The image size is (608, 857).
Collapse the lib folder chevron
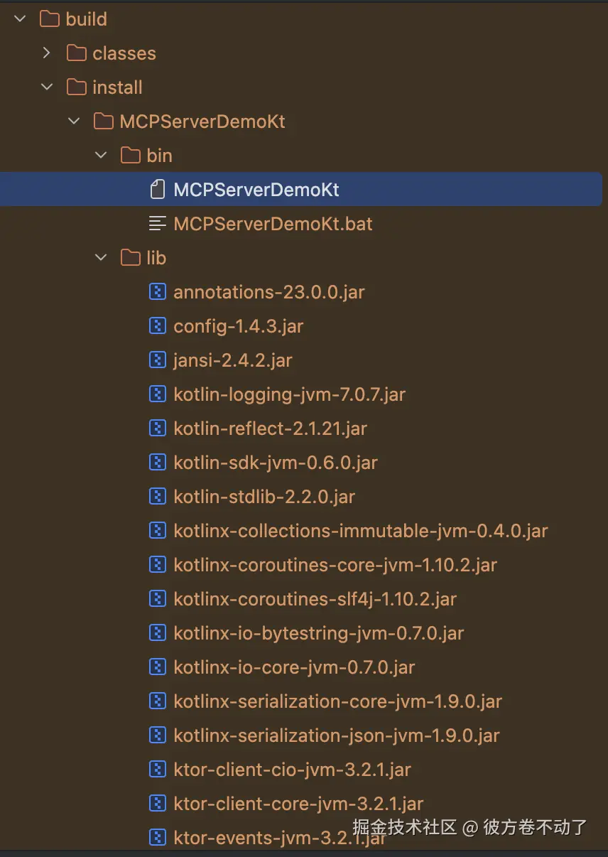point(101,258)
